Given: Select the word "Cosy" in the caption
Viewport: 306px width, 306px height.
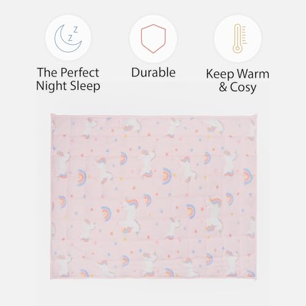Looking at the screenshot, I should [x=243, y=88].
